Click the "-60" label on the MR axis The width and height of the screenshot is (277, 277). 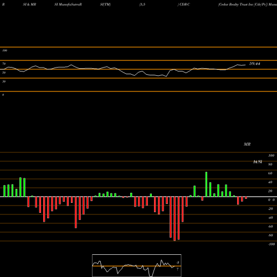(x=270, y=227)
